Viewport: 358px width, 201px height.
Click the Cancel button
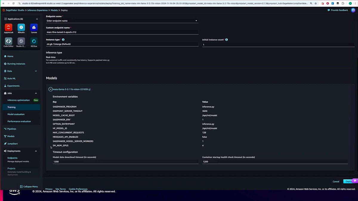[x=336, y=181]
